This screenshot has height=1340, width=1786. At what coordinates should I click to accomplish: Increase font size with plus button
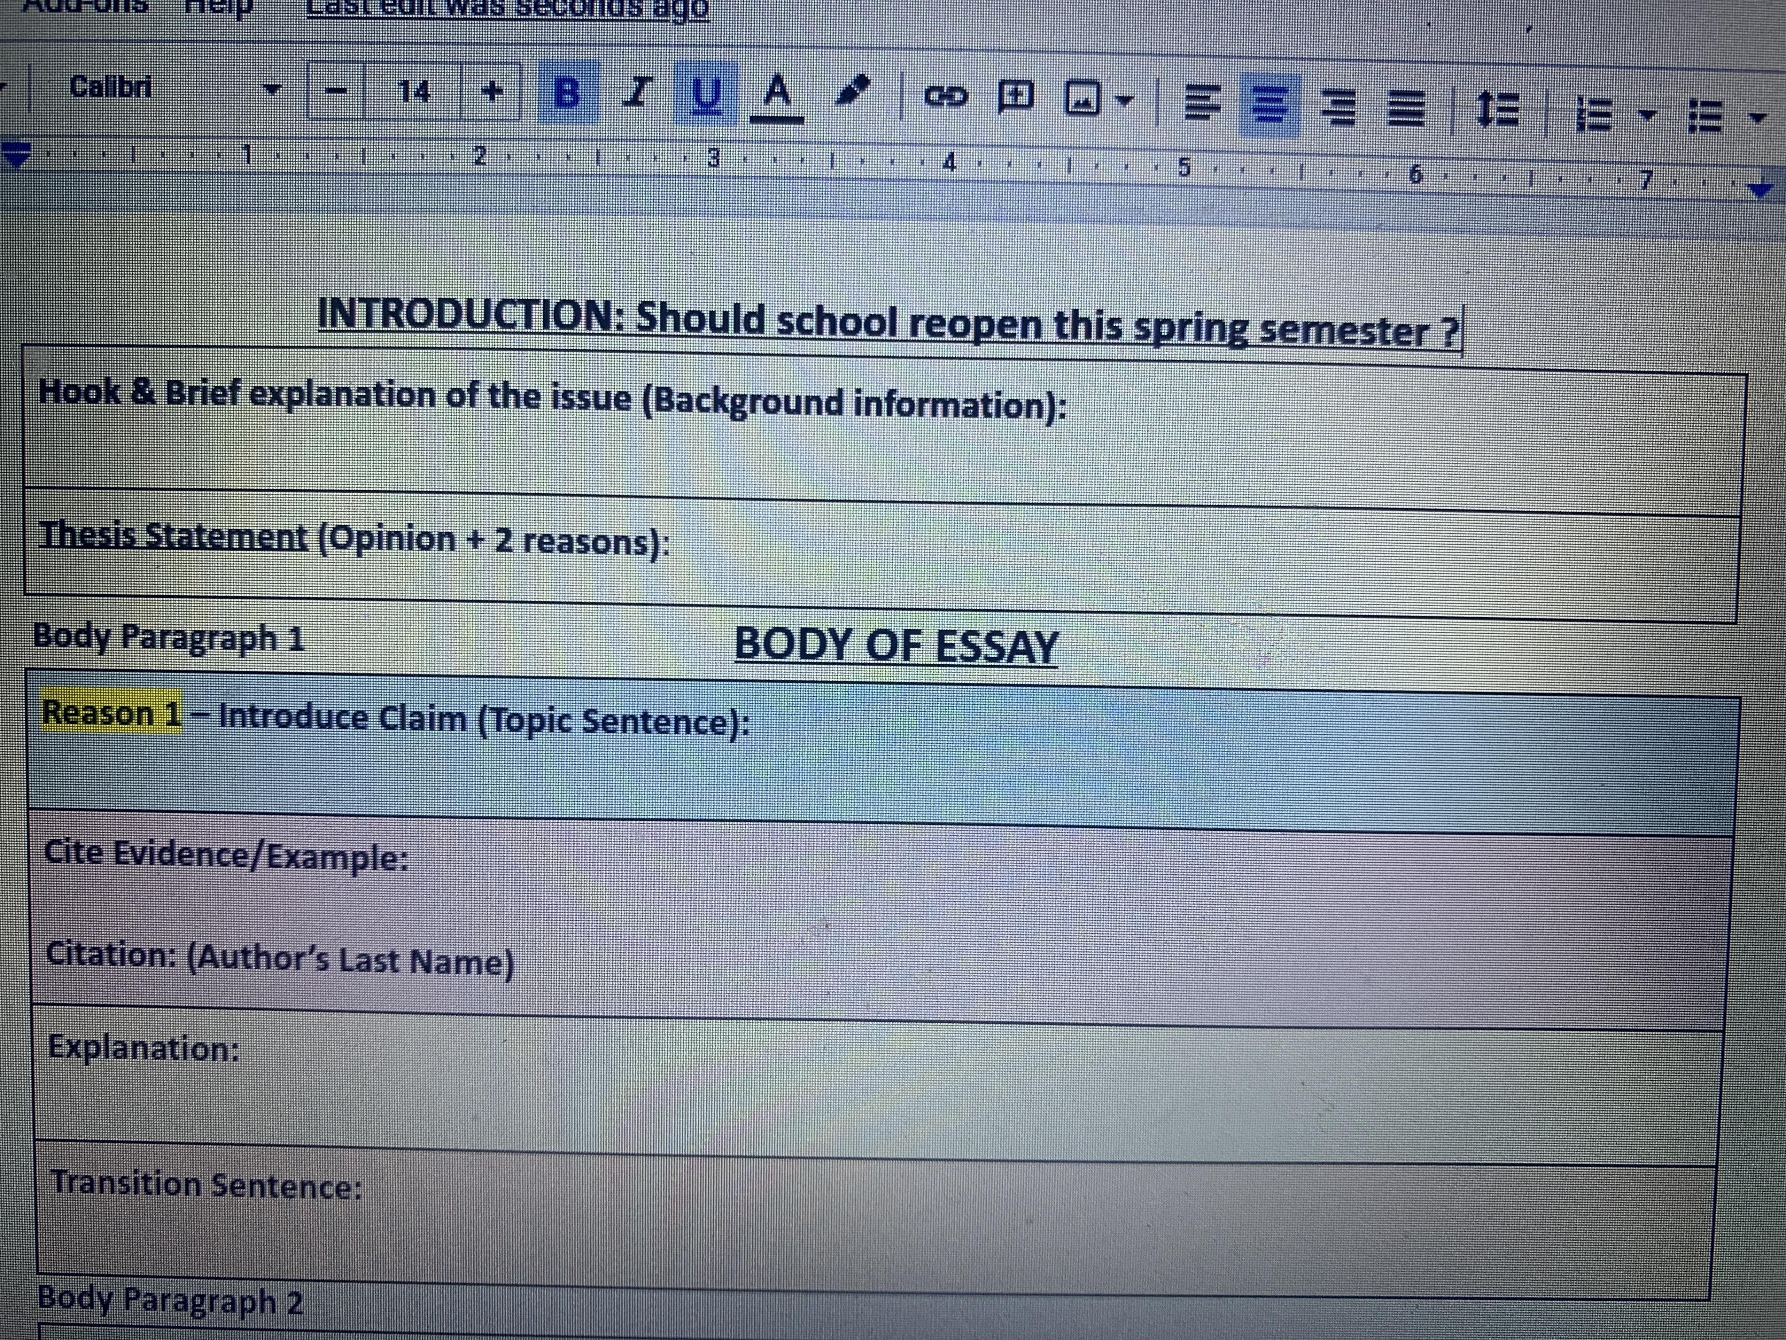coord(492,91)
